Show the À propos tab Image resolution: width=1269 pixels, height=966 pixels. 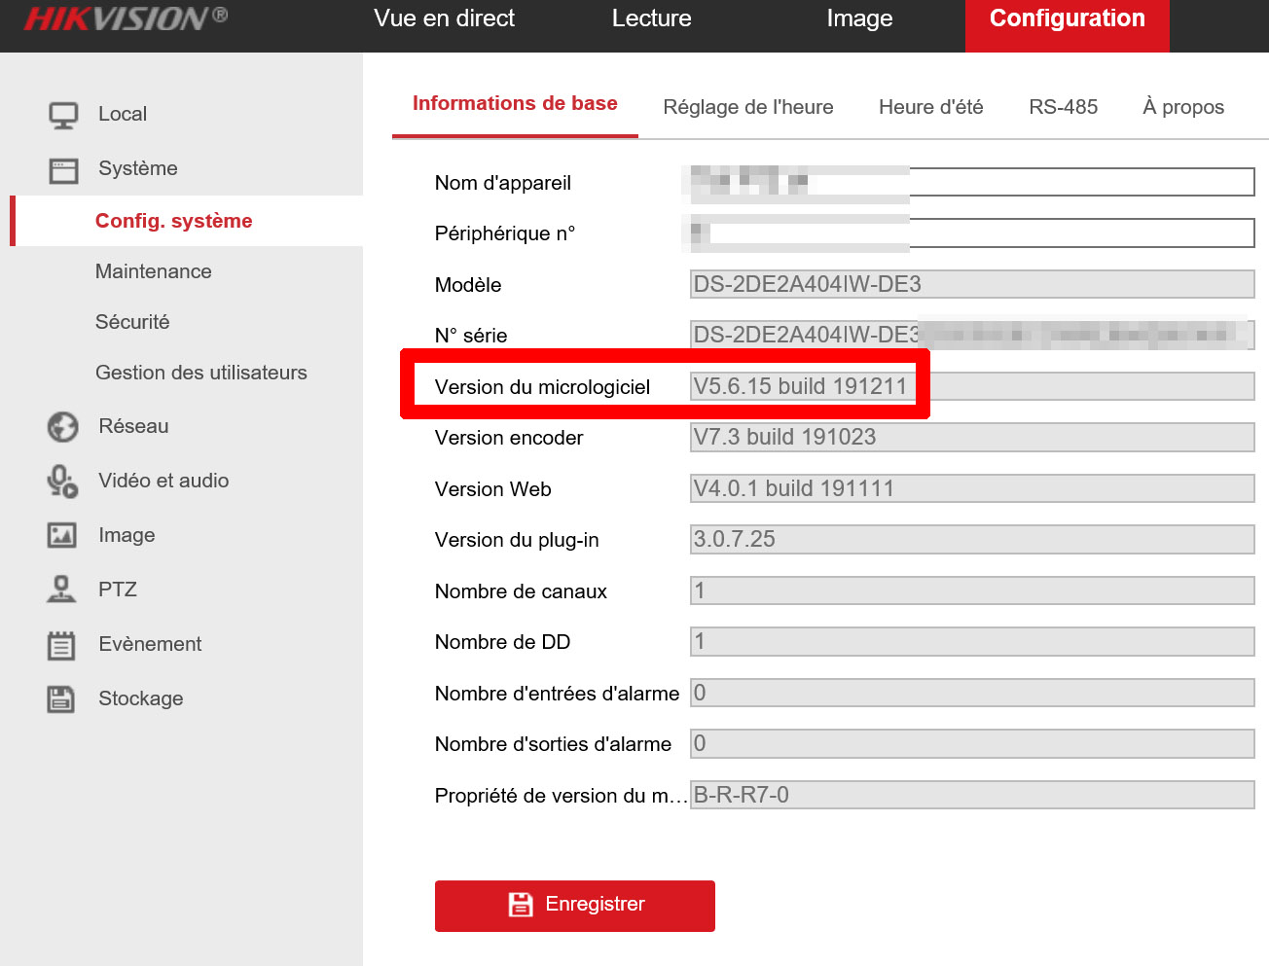1182,107
